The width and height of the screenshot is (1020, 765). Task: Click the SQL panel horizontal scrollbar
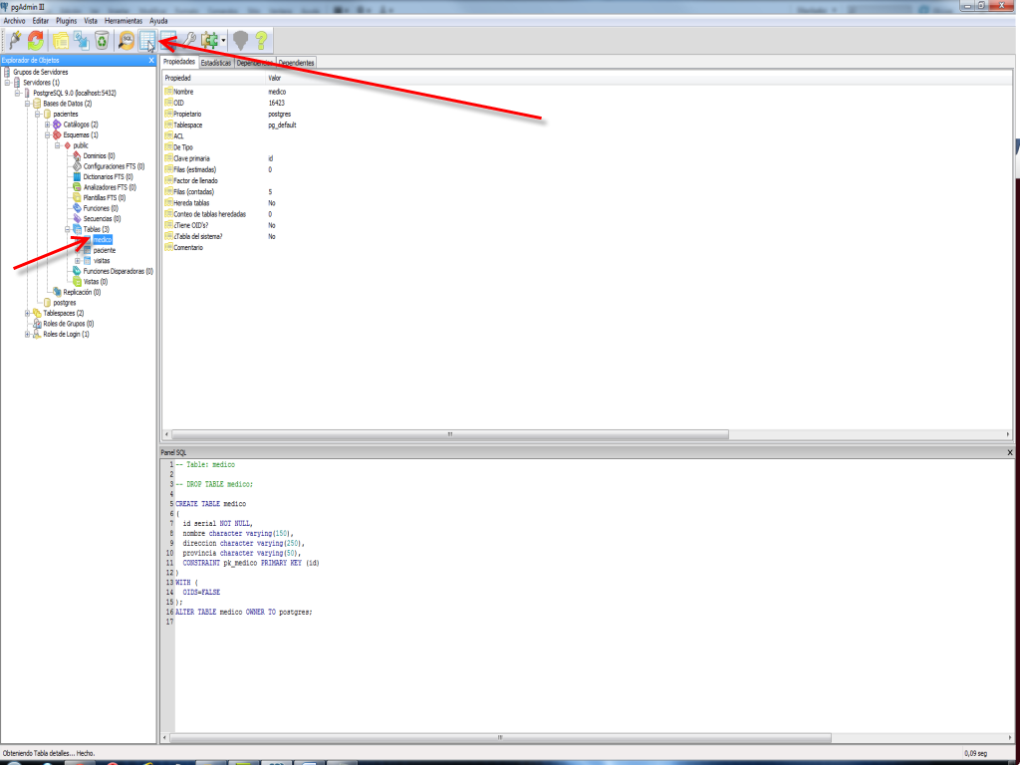point(498,737)
